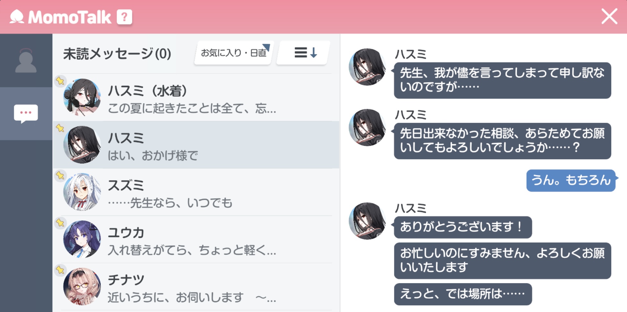Switch sort order with the list arrow button

tap(303, 53)
